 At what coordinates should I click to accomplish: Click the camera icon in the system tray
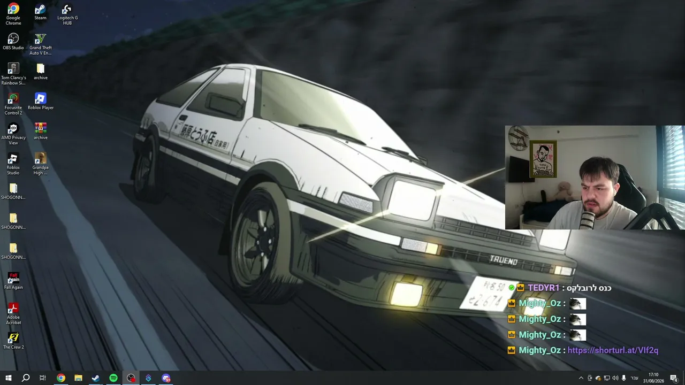click(x=590, y=378)
